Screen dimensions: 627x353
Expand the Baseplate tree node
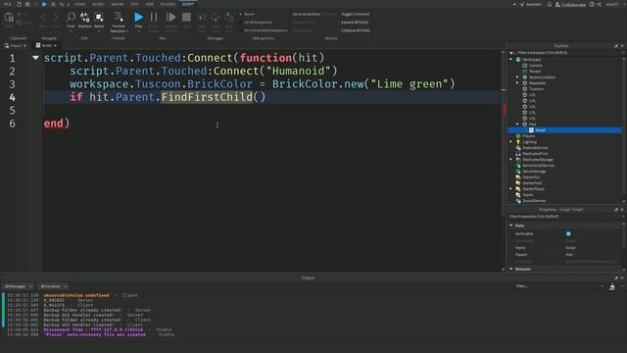pyautogui.click(x=517, y=82)
